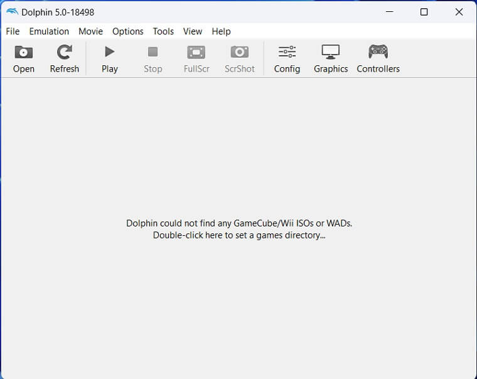Open the Movie menu
477x379 pixels.
[x=90, y=31]
